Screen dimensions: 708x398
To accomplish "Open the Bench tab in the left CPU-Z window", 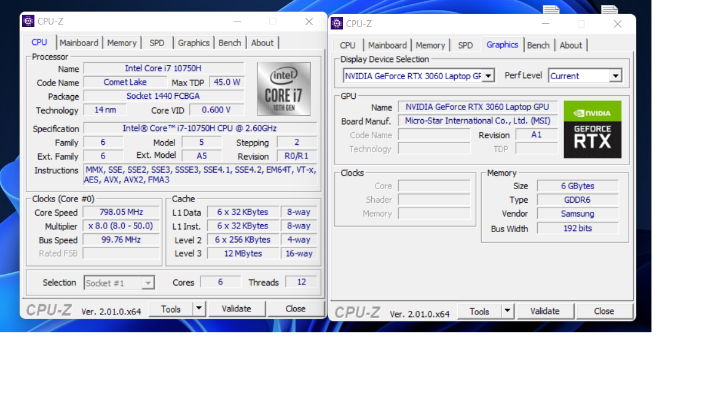I will pos(230,43).
